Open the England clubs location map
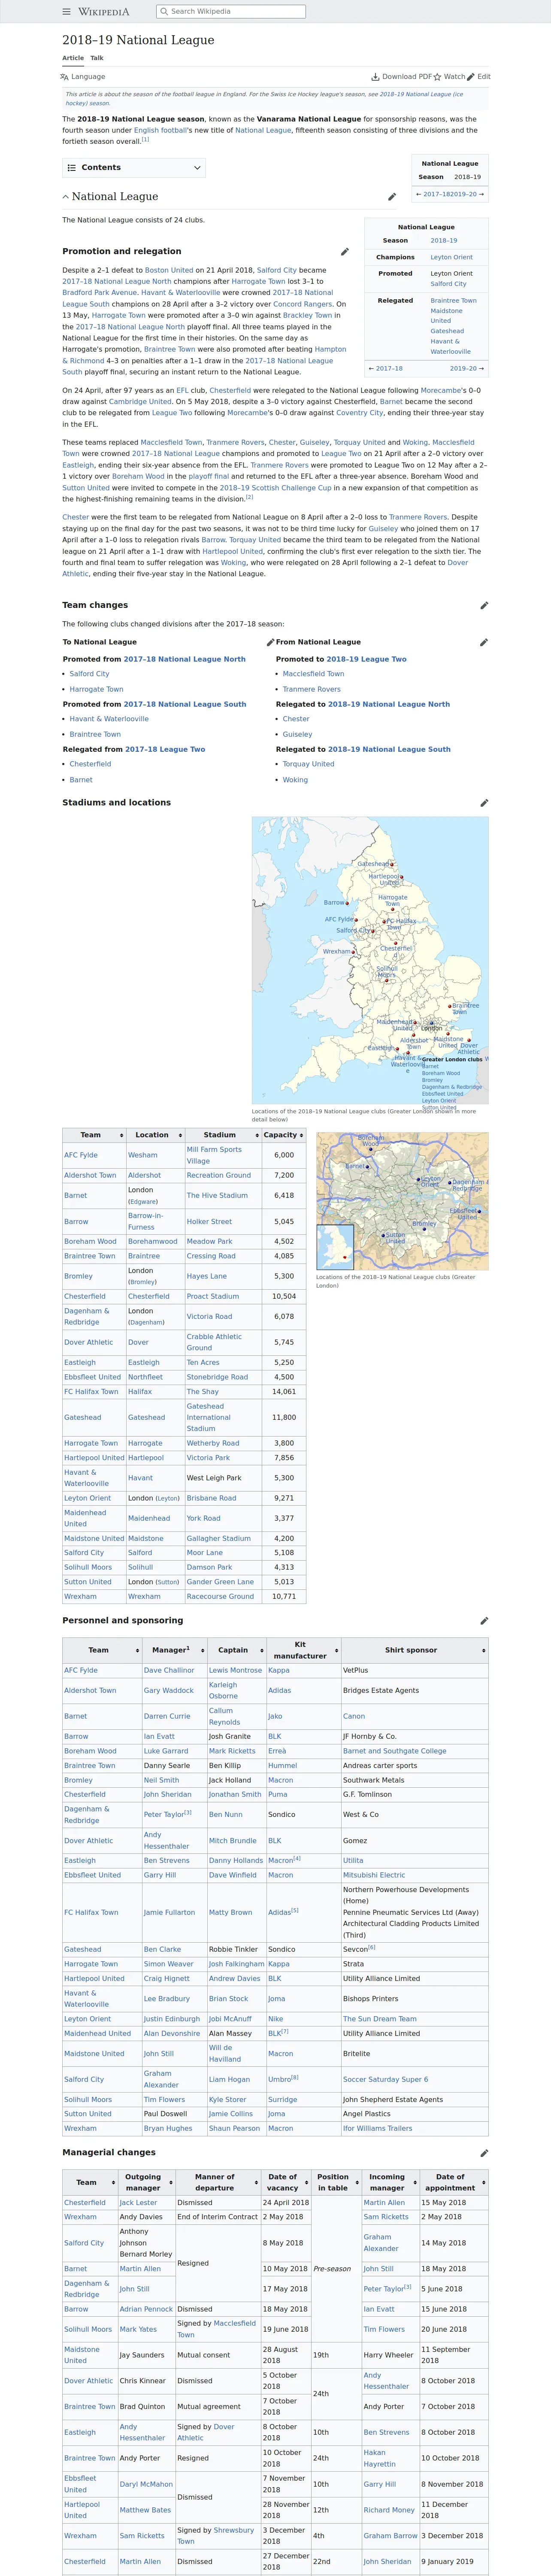Image resolution: width=551 pixels, height=2576 pixels. pyautogui.click(x=370, y=960)
